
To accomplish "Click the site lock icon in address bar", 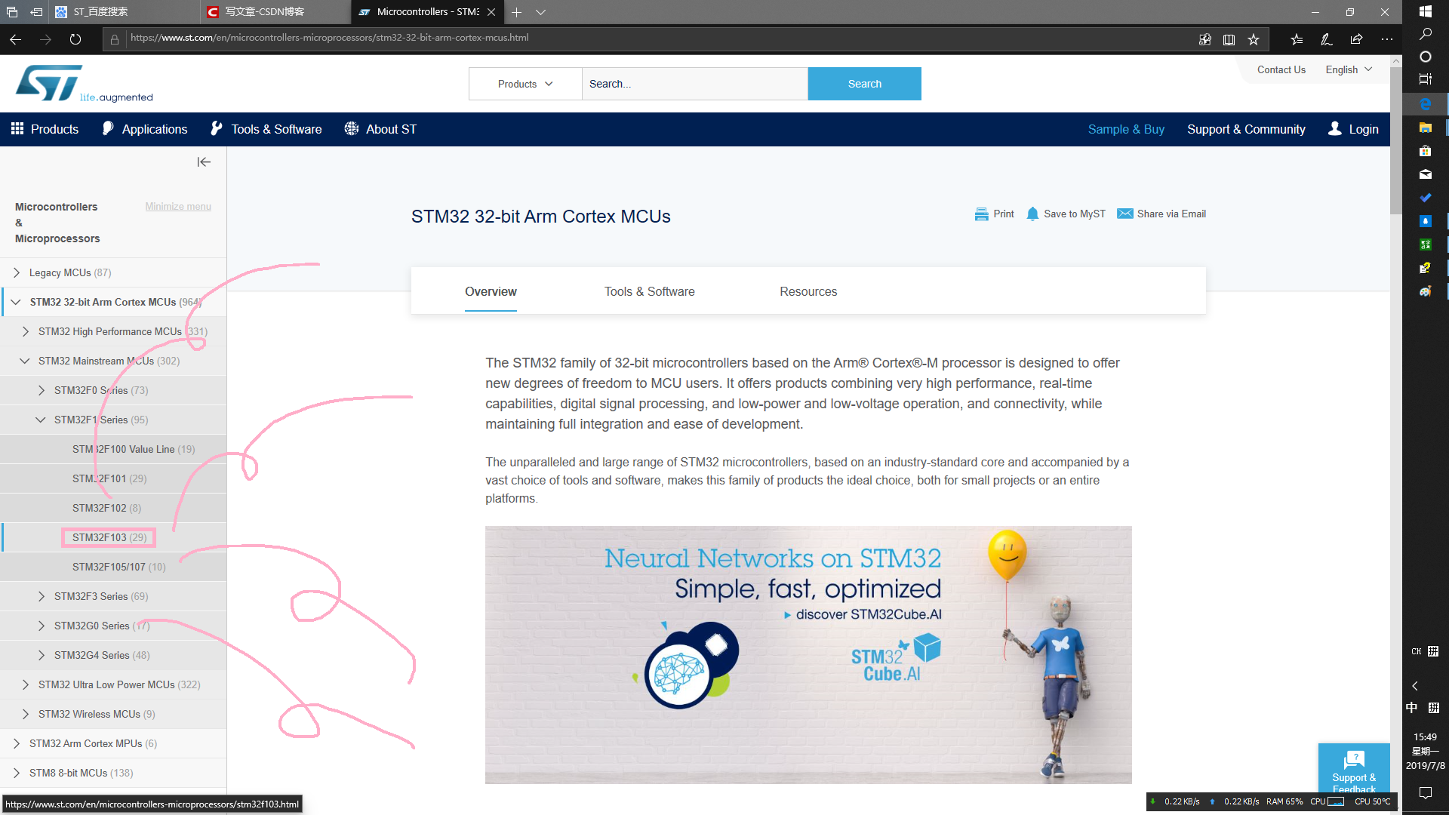I will 115,39.
